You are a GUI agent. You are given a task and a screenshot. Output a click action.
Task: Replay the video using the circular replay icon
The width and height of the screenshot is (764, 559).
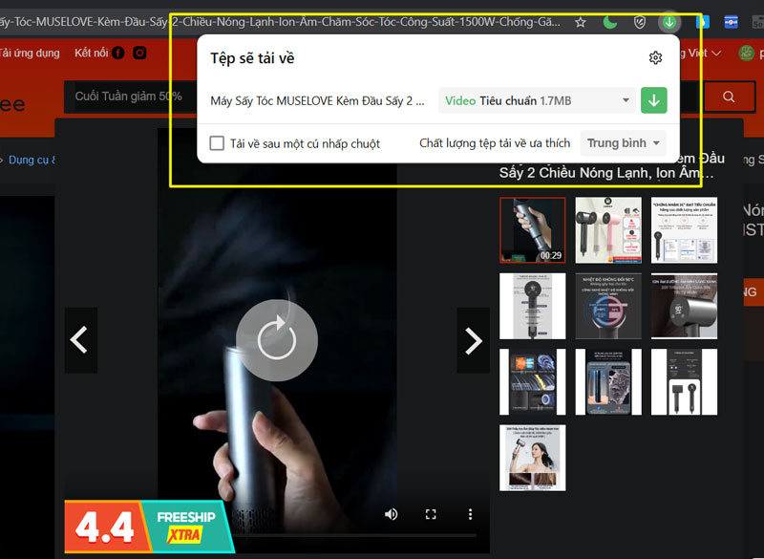coord(277,339)
